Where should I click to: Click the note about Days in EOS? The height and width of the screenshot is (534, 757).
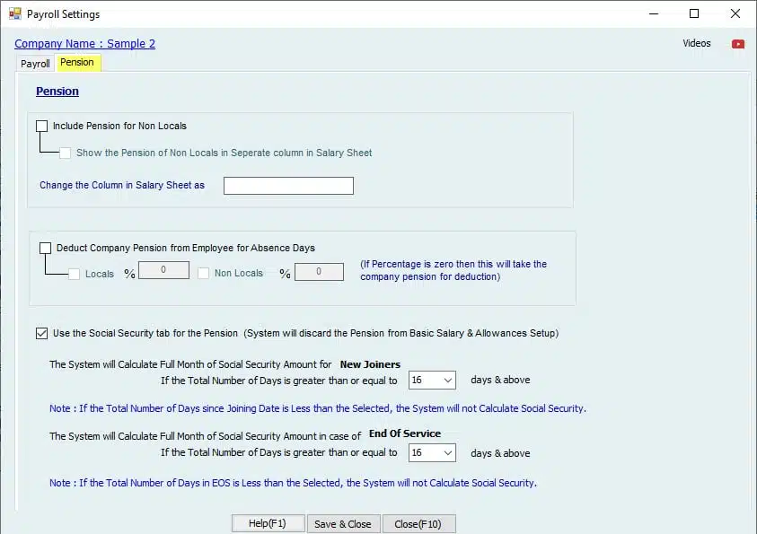point(293,483)
